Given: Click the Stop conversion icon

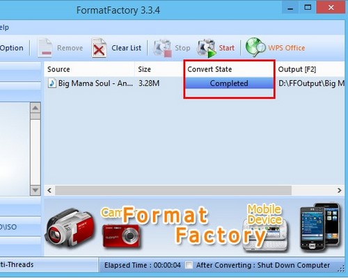Looking at the screenshot, I should point(162,48).
